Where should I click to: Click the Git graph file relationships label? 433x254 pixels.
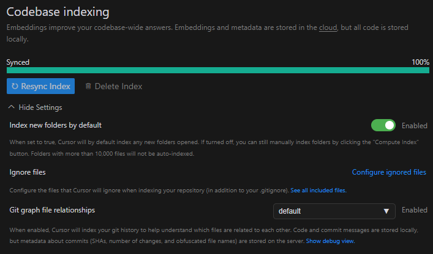[x=52, y=210]
